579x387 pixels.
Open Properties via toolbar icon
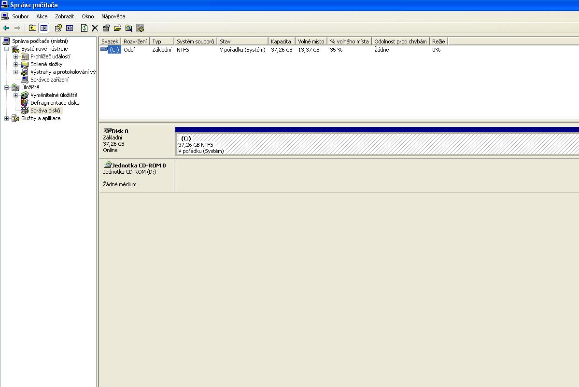[x=106, y=28]
